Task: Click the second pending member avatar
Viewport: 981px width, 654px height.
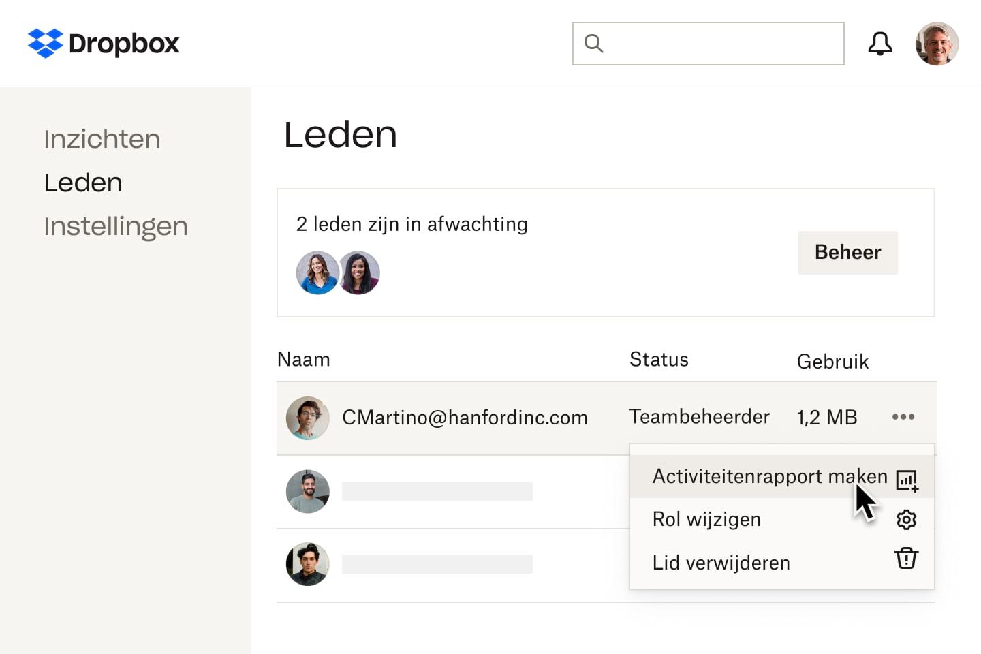Action: (x=359, y=272)
